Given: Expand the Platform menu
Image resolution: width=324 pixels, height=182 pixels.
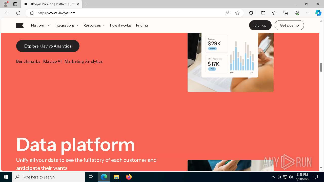Looking at the screenshot, I should tap(40, 25).
